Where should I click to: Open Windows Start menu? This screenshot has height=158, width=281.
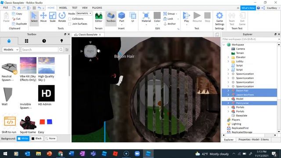pyautogui.click(x=5, y=154)
